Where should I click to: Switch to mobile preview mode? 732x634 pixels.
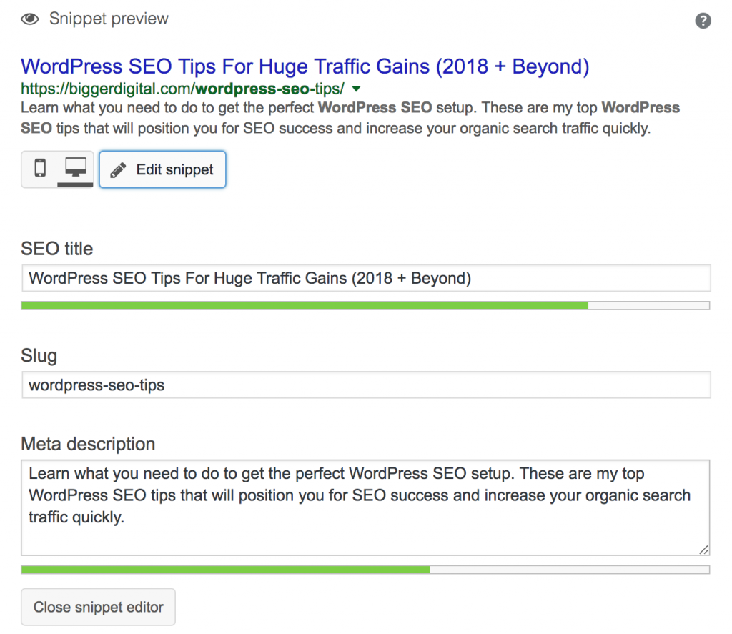(x=40, y=168)
